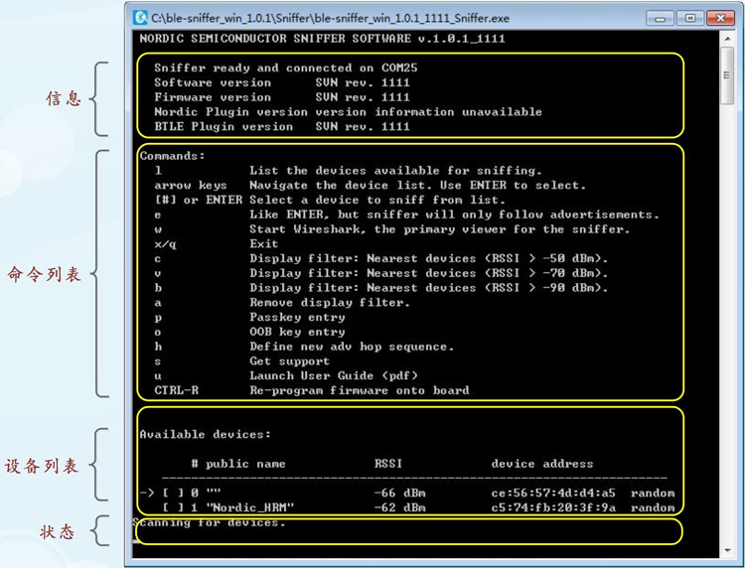The image size is (745, 568).
Task: Click "random" type for Nordic_HRM
Action: 653,507
